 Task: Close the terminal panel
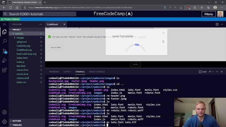(x=222, y=72)
